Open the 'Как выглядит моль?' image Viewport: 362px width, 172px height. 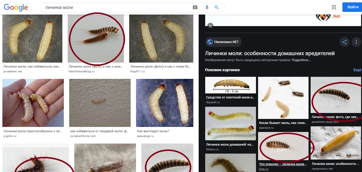click(165, 103)
